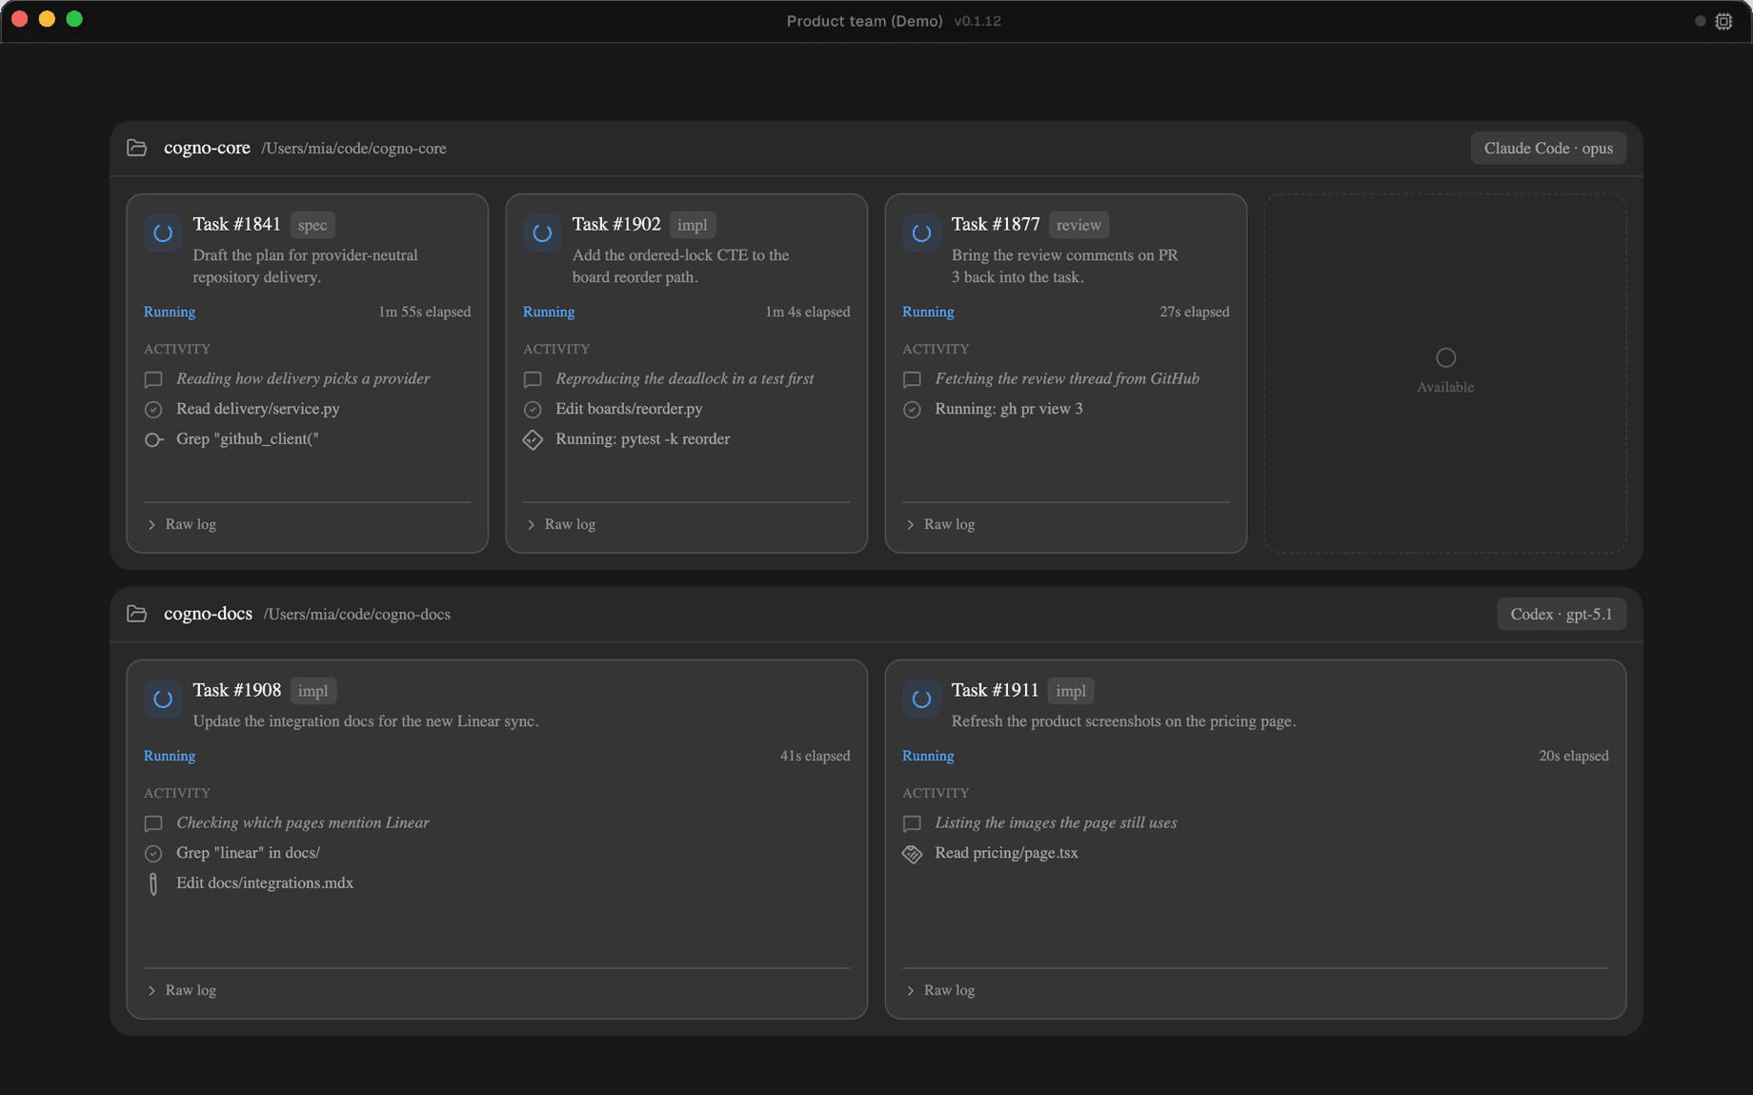Click the spinner icon for Task #1841
Image resolution: width=1753 pixels, height=1095 pixels.
pyautogui.click(x=163, y=233)
